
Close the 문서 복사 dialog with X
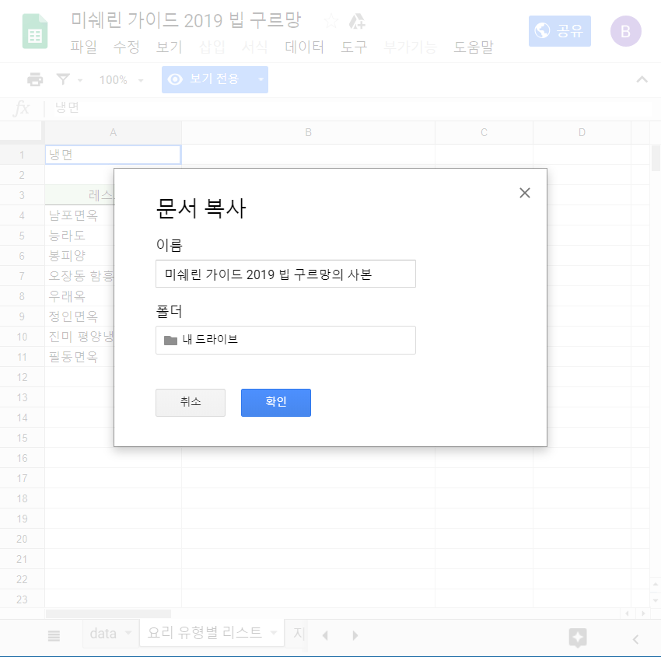[x=524, y=193]
